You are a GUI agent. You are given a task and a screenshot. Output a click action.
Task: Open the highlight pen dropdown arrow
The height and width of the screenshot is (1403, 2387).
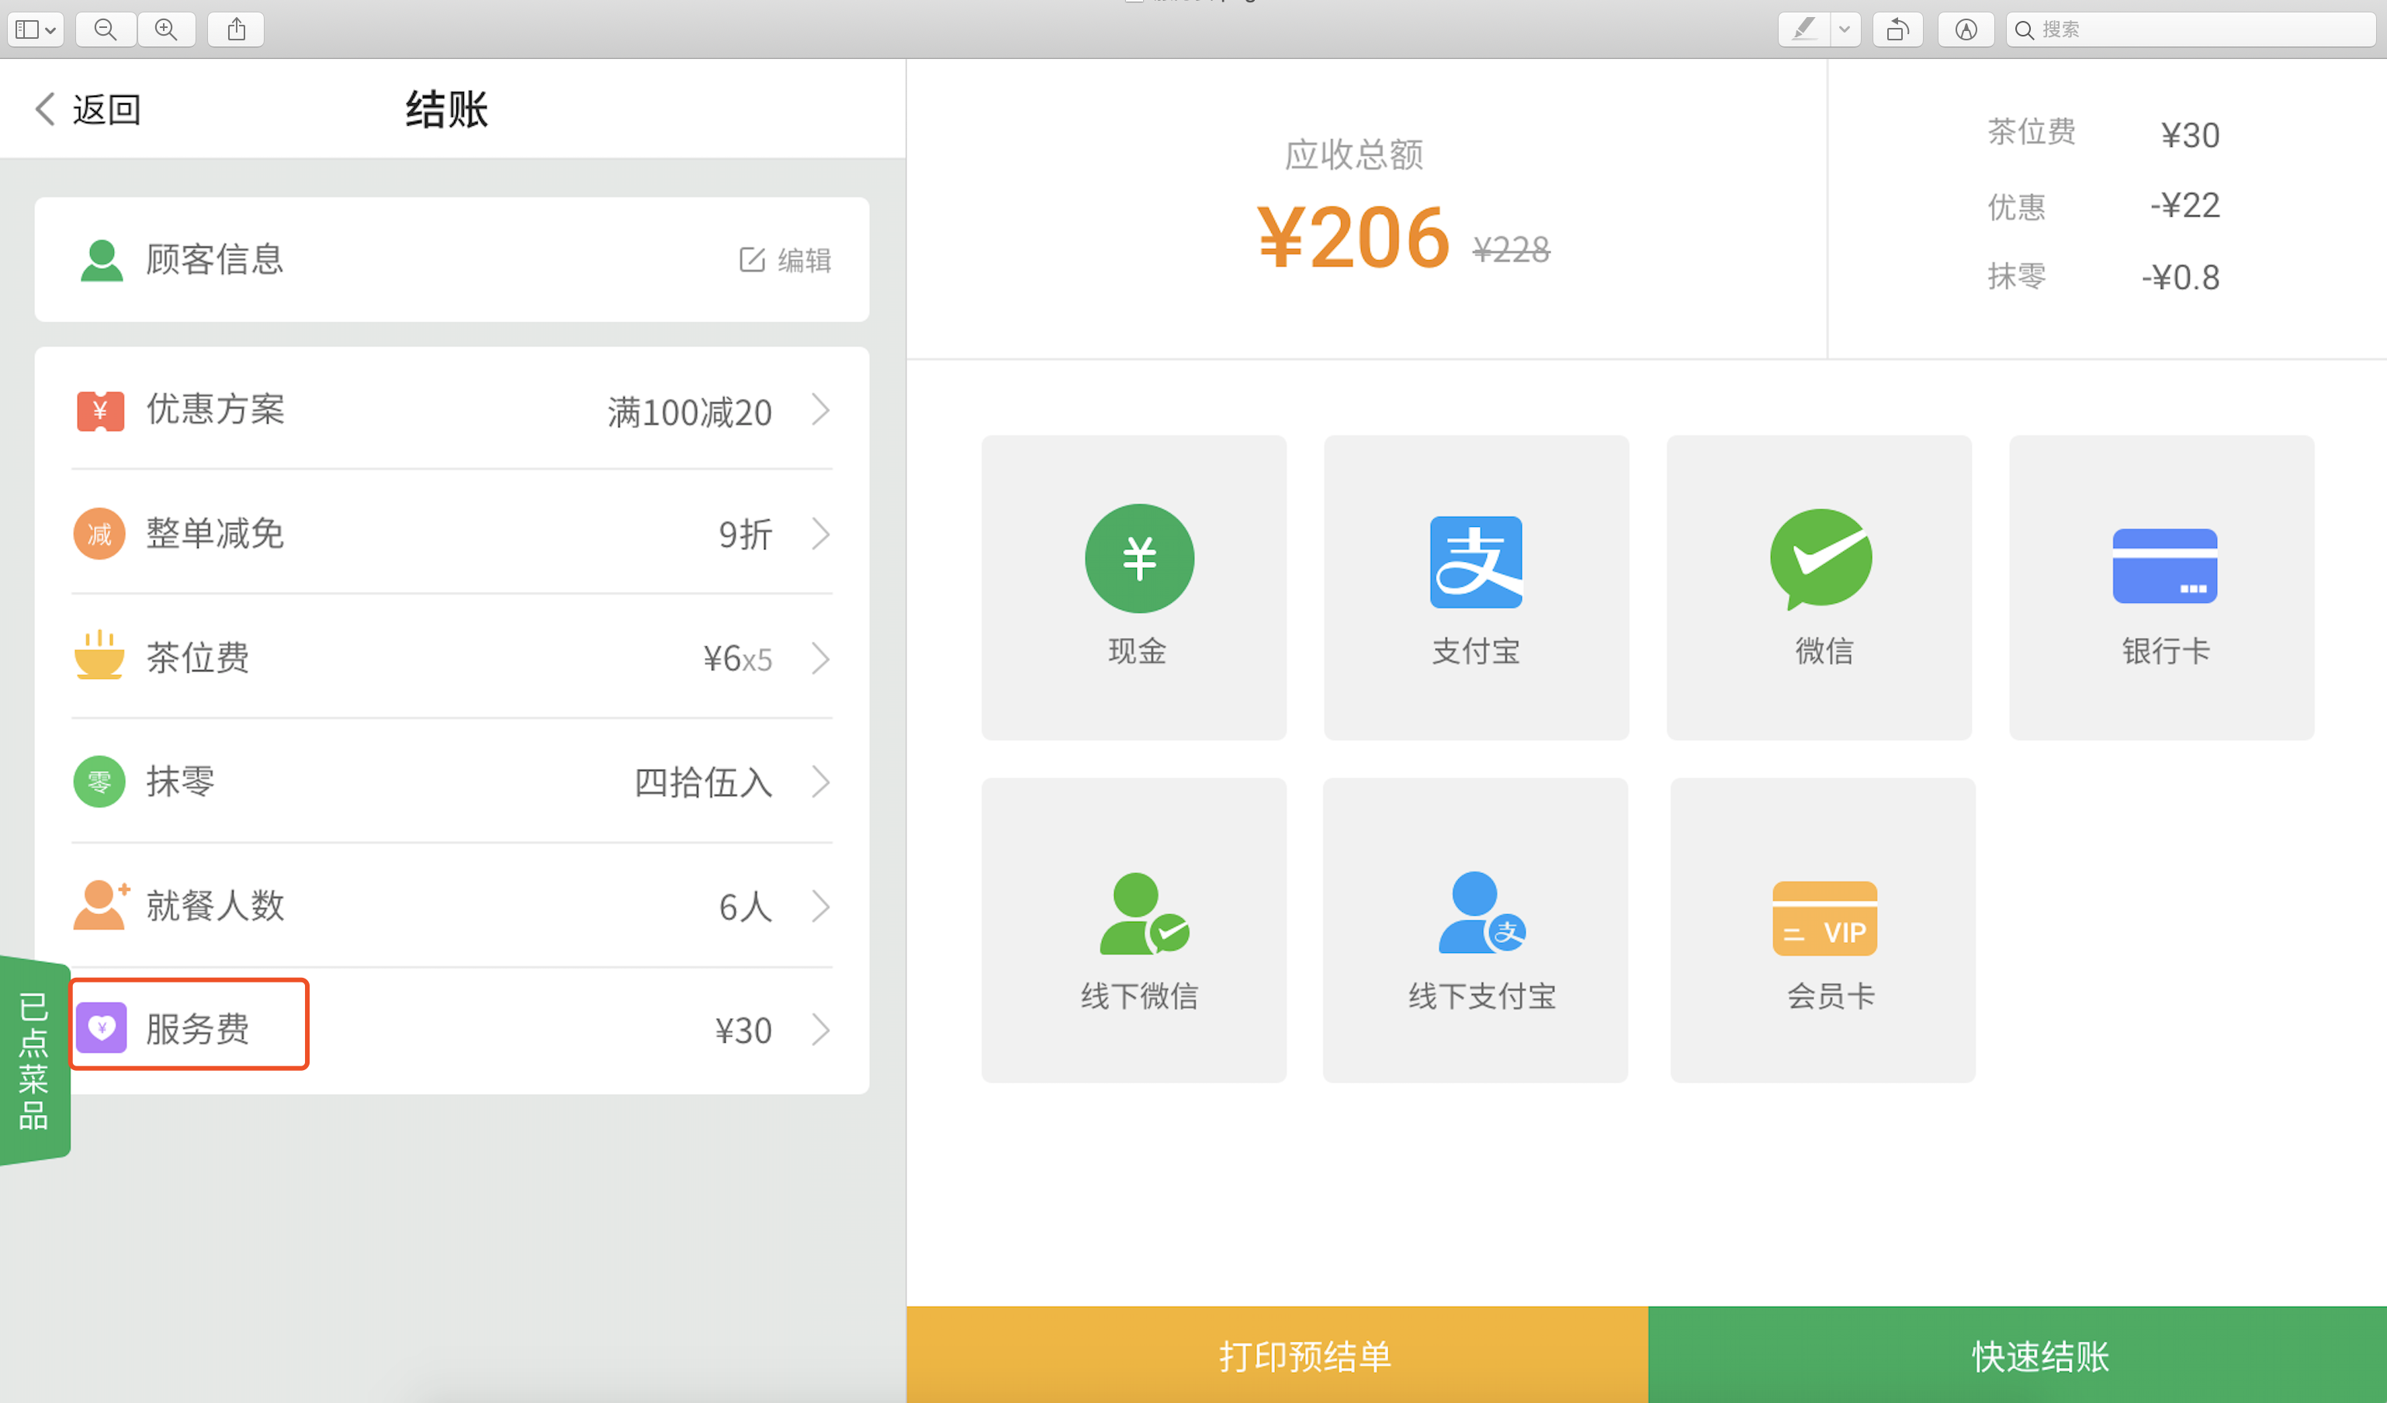pyautogui.click(x=1845, y=29)
